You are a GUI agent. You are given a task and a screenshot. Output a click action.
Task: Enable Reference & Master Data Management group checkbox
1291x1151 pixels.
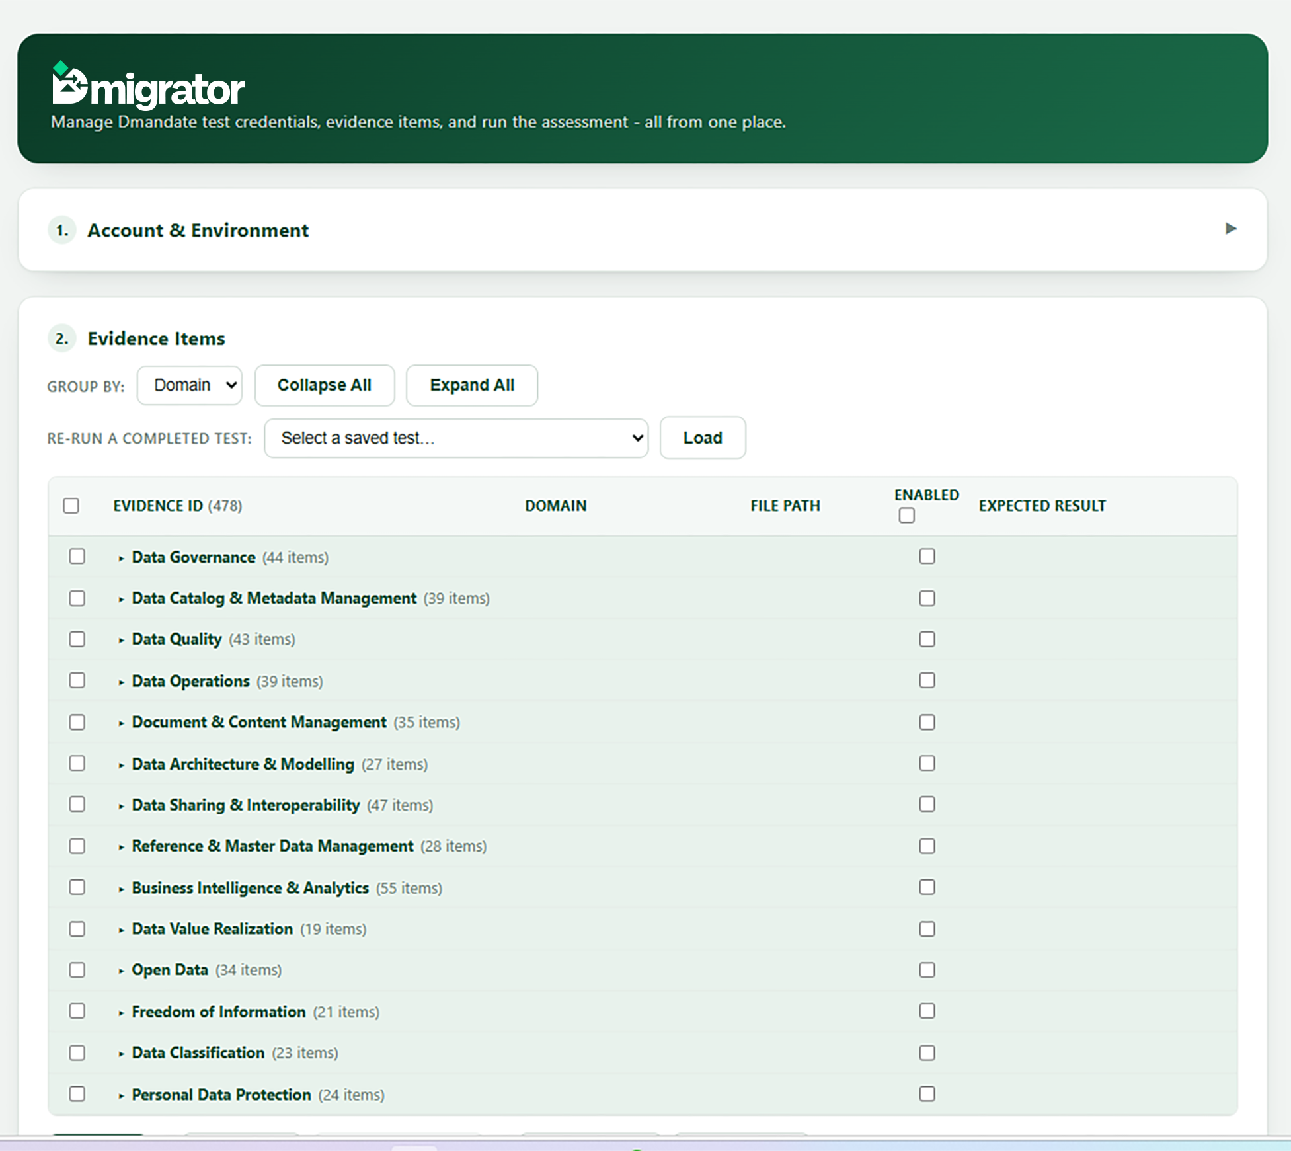pos(927,846)
